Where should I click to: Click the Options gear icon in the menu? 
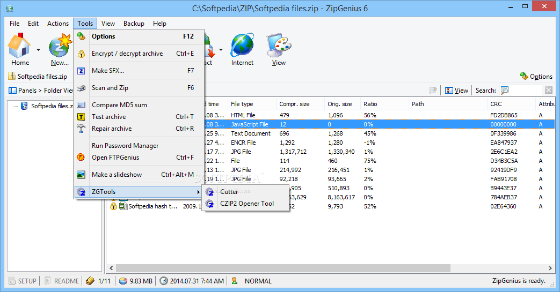[81, 36]
